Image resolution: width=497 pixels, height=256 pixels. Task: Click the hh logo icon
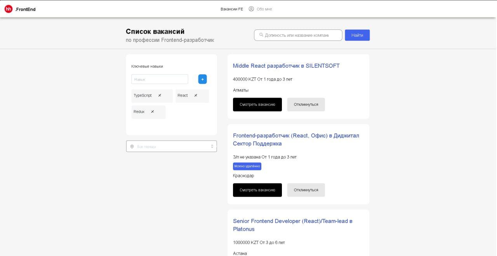(9, 9)
